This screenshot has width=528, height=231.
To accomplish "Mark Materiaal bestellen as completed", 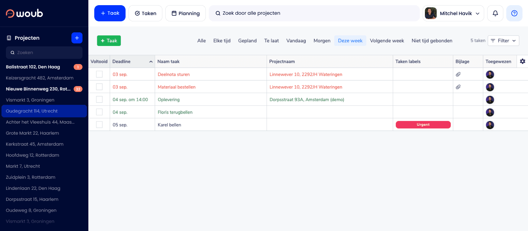I will coord(99,87).
